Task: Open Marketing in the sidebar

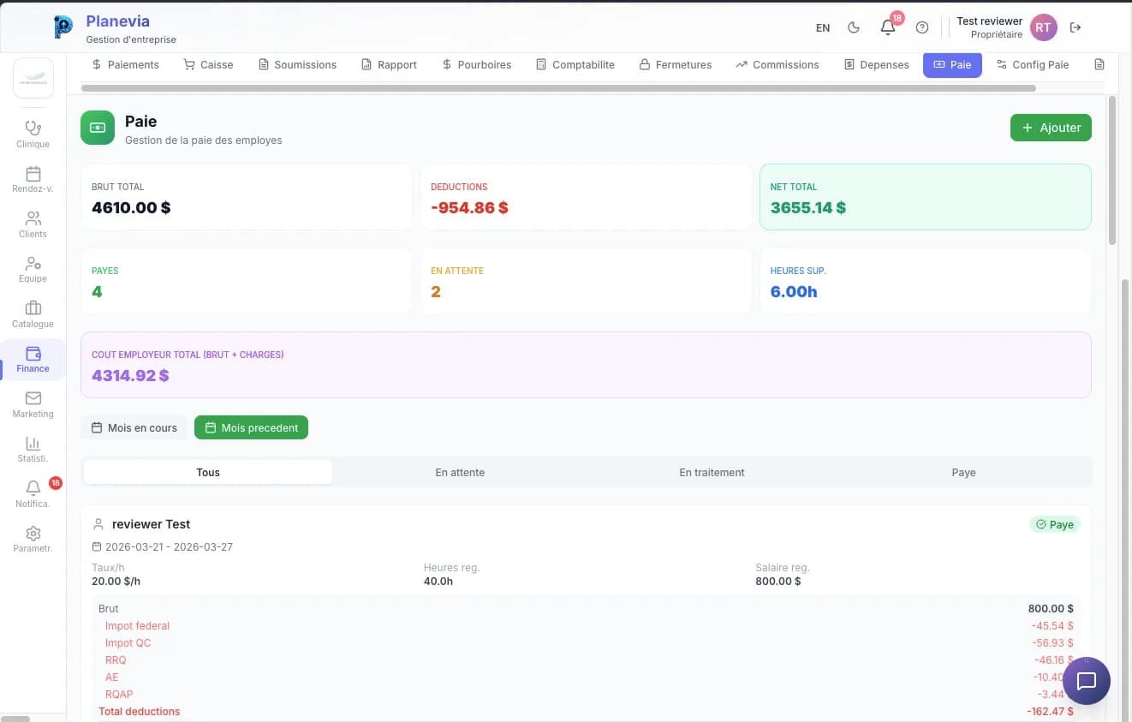Action: [33, 404]
